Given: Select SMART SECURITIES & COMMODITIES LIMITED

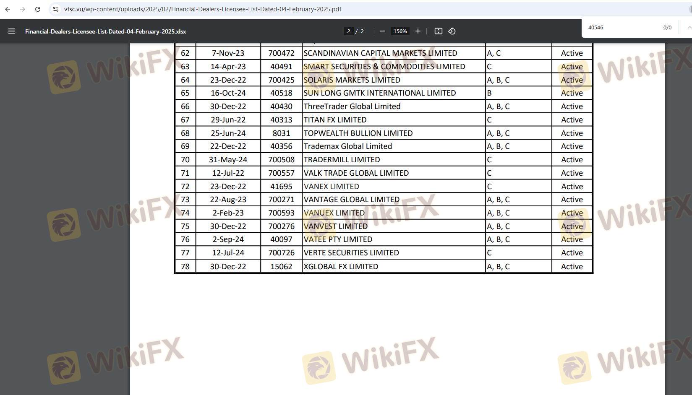Looking at the screenshot, I should coord(384,67).
